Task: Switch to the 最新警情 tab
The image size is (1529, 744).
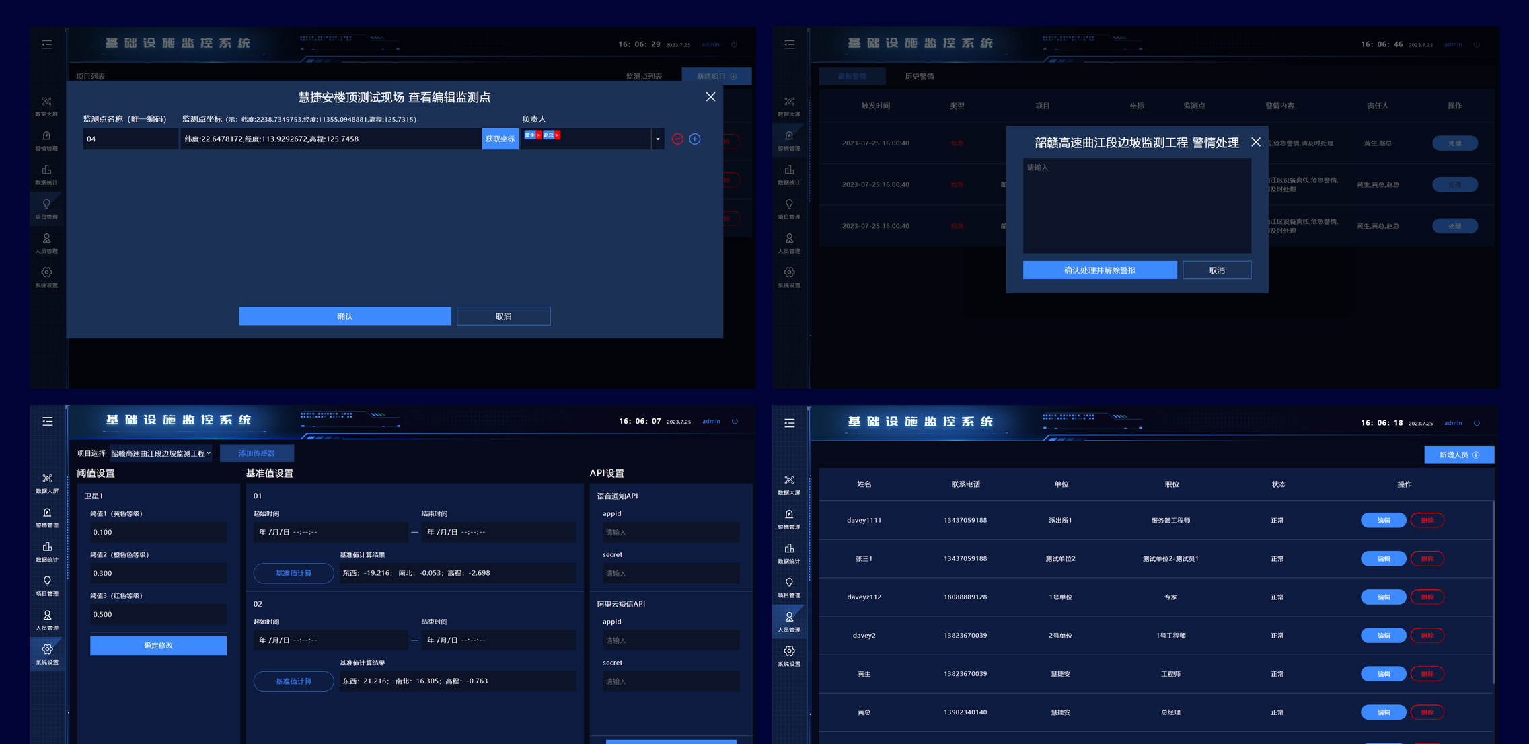Action: click(852, 76)
